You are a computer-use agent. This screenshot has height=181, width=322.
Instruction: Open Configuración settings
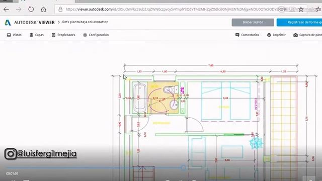coord(96,35)
